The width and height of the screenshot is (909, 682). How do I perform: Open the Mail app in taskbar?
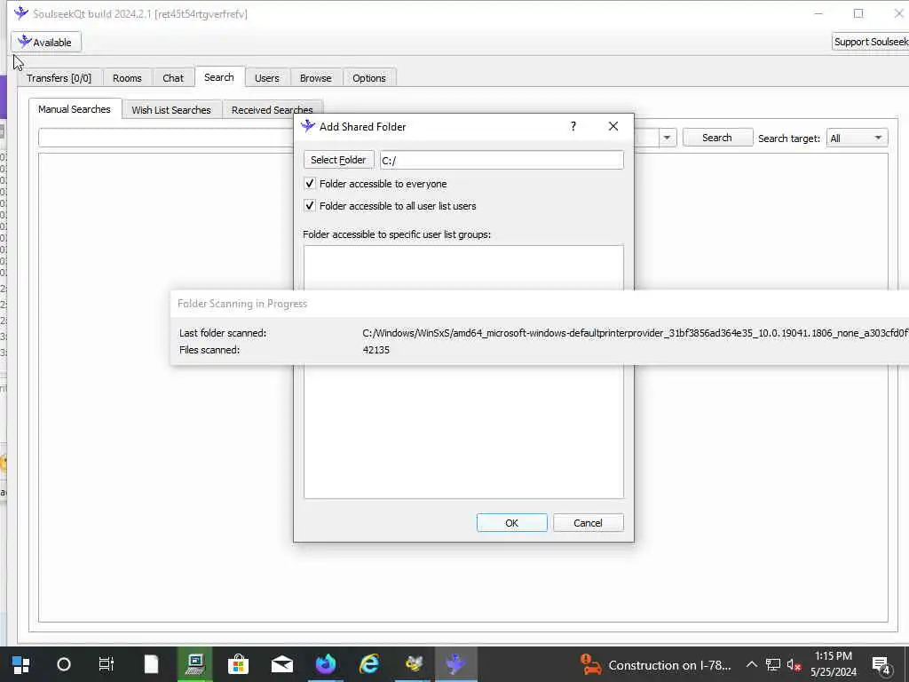(x=282, y=664)
